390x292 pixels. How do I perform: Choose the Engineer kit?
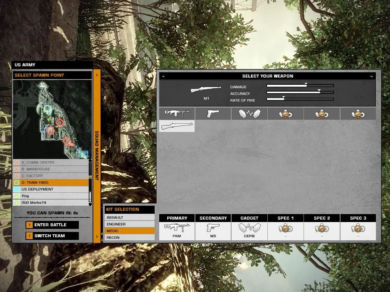click(129, 224)
